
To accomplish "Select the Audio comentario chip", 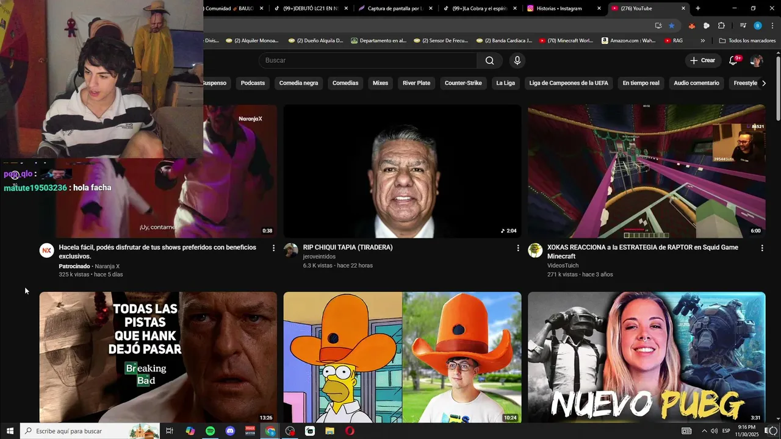I will 696,83.
